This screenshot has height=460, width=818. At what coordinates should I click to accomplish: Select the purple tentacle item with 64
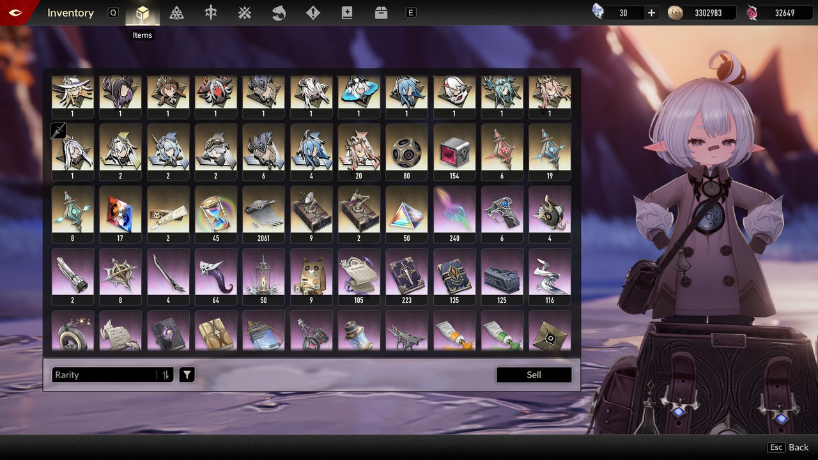point(215,276)
